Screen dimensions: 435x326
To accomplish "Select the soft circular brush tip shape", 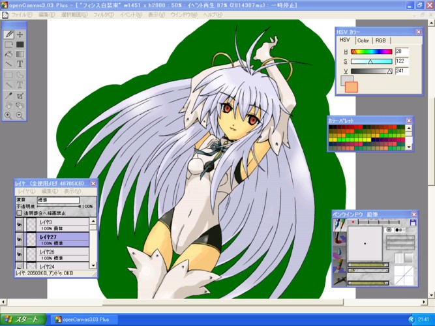I will coord(389,230).
